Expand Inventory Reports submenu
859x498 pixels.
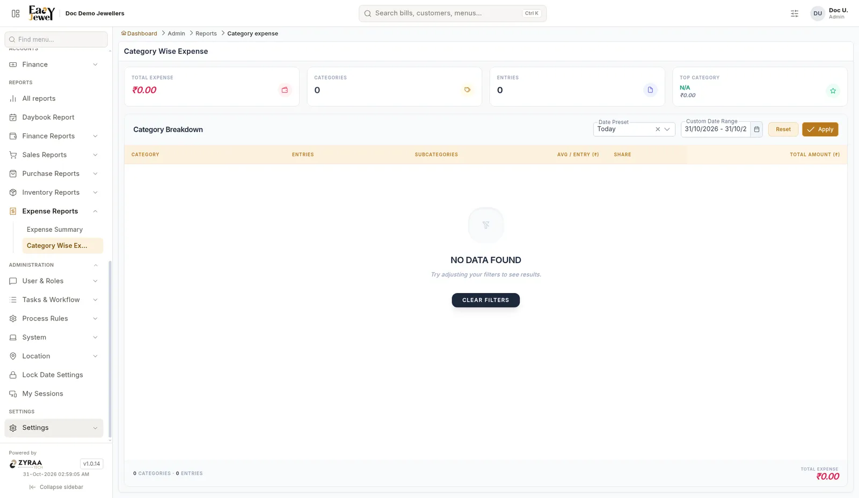click(95, 193)
